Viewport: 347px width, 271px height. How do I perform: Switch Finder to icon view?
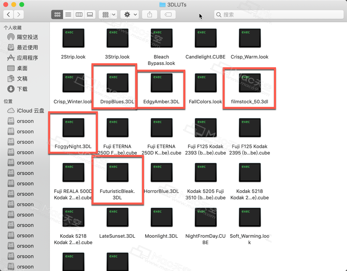pos(57,14)
